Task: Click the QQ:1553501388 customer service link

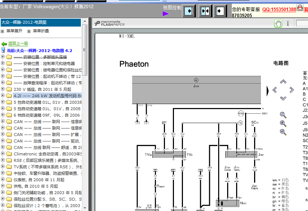Action: [279, 9]
